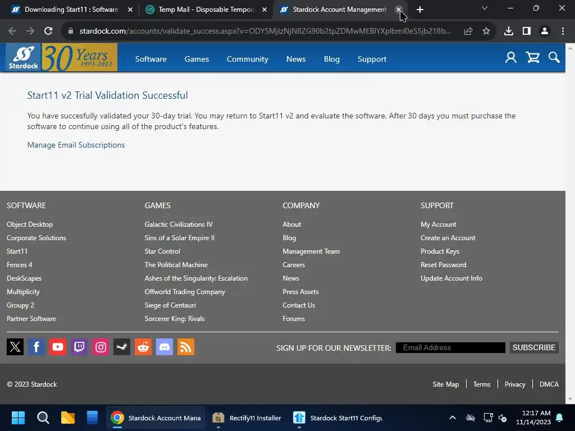Open the Terms footer link
The height and width of the screenshot is (431, 575).
coord(481,384)
